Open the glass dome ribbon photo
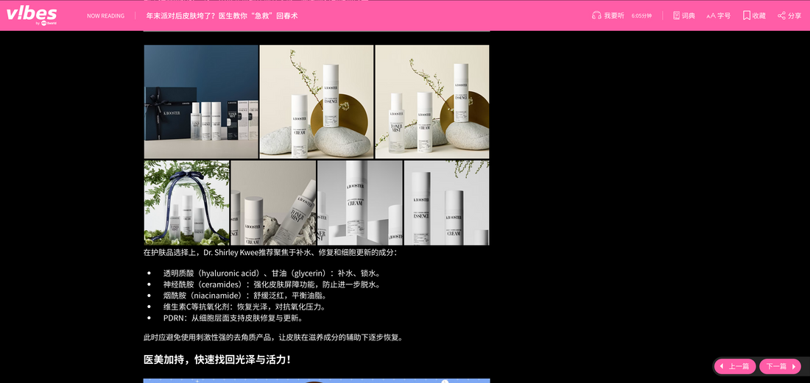 click(x=186, y=203)
